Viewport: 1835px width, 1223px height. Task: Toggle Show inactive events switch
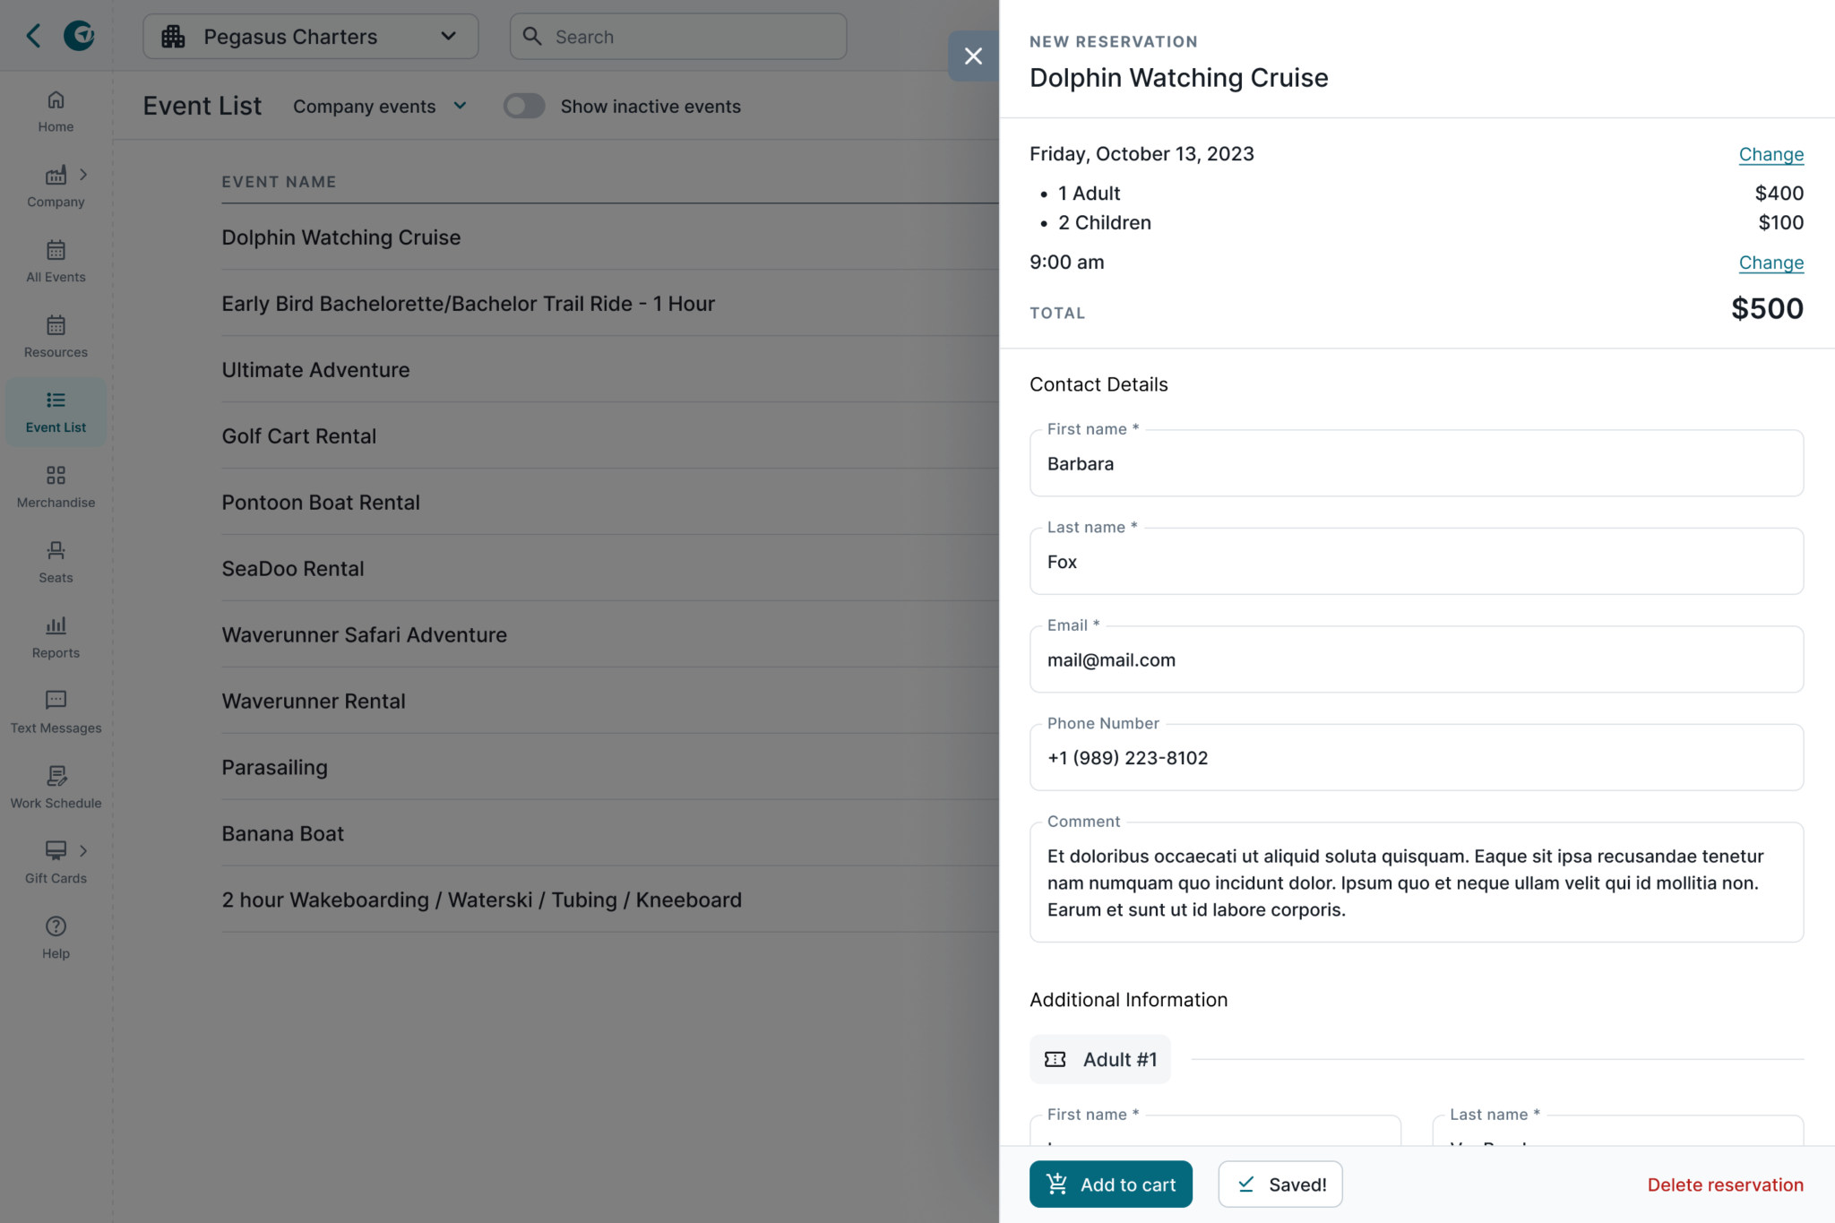[524, 107]
